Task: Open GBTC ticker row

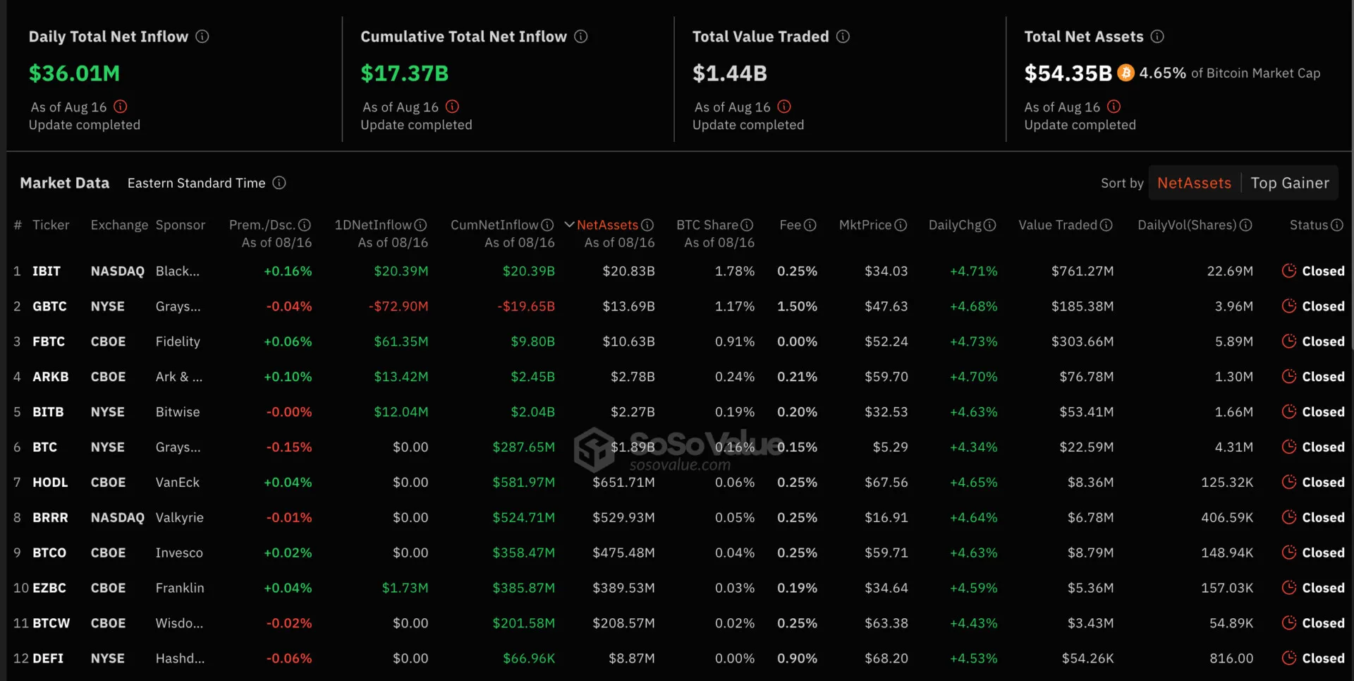Action: (x=49, y=306)
